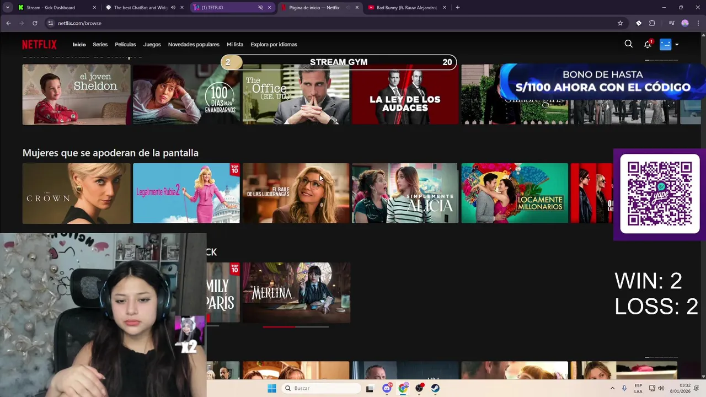706x397 pixels.
Task: Open browser extensions puzzle icon
Action: pos(652,23)
